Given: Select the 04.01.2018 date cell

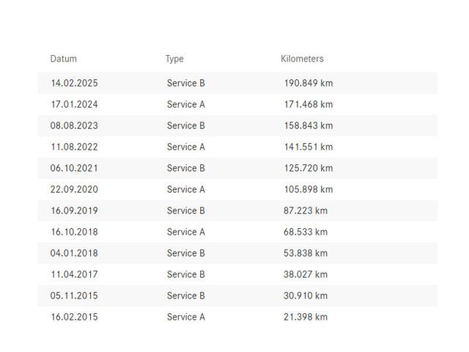Looking at the screenshot, I should pos(74,253).
